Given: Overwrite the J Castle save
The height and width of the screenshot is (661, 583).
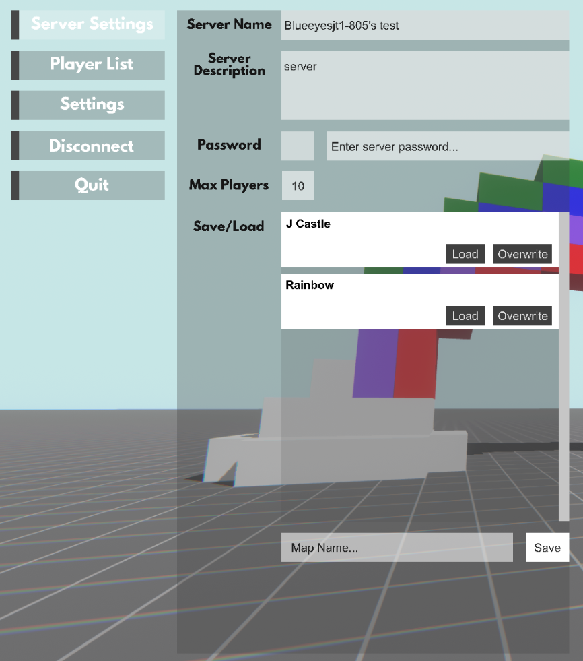Looking at the screenshot, I should click(x=522, y=254).
